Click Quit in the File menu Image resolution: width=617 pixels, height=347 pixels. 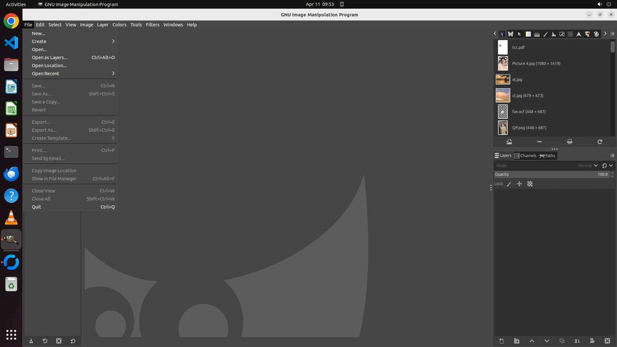[x=37, y=207]
